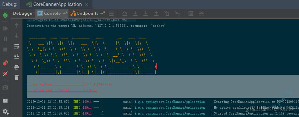Open debug settings gear dropdown
Screen dimensions: 299x117
6,111
